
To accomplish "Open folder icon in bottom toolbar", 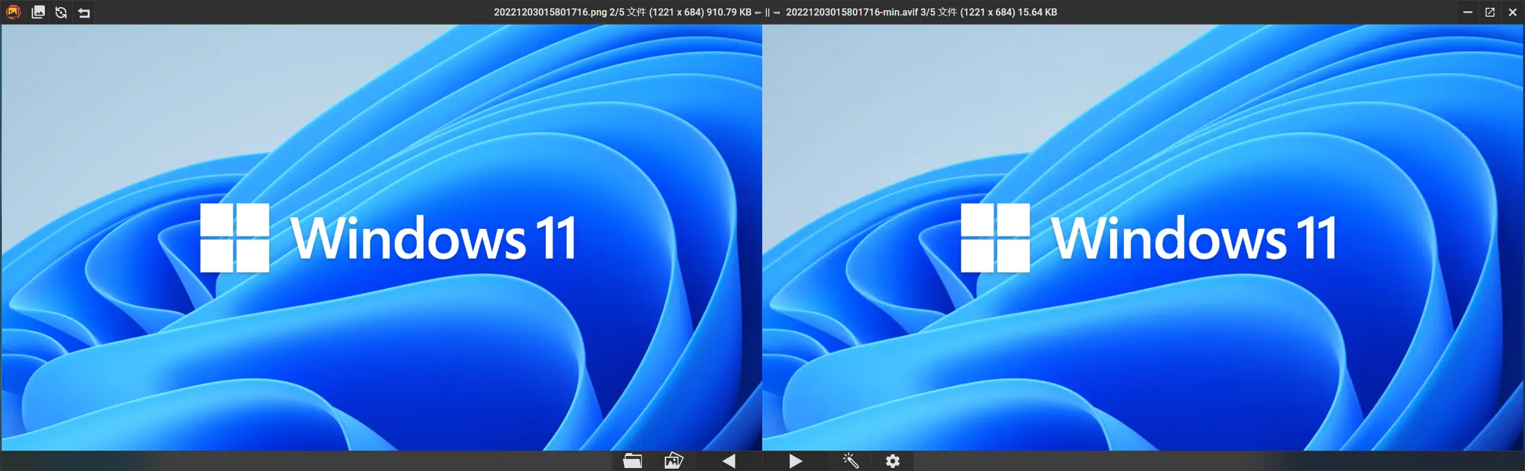I will 632,461.
